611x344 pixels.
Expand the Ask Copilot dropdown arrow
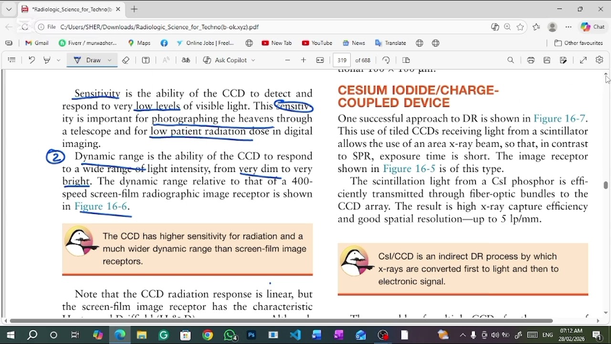click(253, 60)
